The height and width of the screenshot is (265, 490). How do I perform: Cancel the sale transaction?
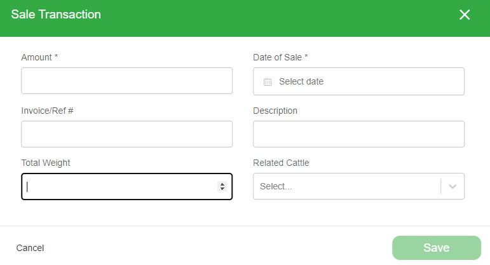click(30, 248)
